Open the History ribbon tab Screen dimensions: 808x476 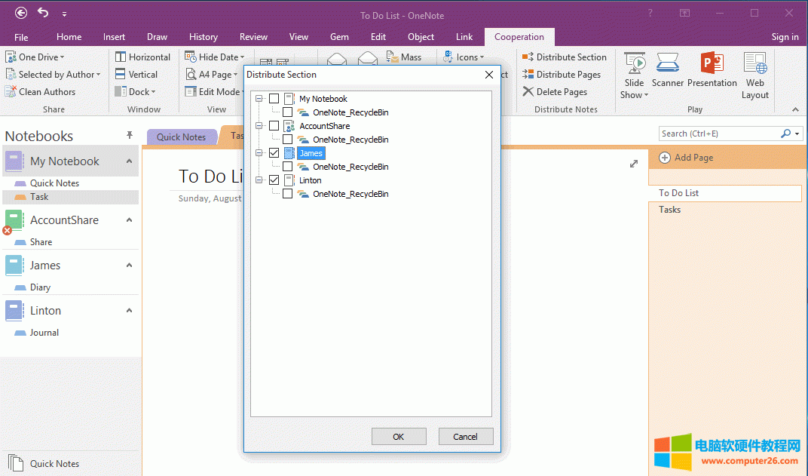pyautogui.click(x=203, y=37)
